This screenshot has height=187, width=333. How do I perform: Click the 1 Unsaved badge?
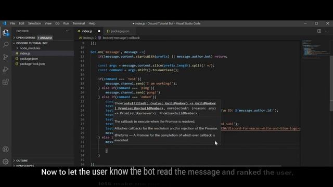coord(45,38)
